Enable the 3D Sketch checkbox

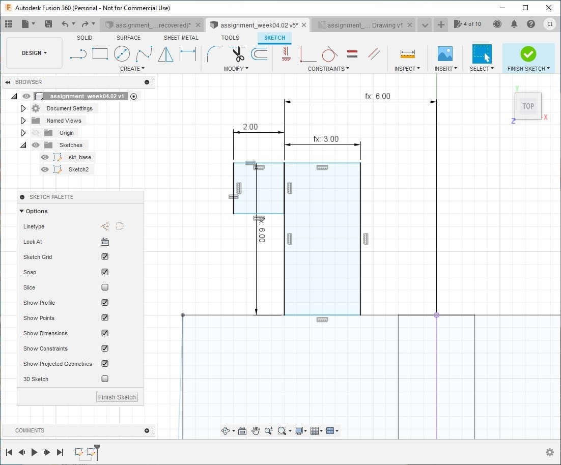[x=105, y=379]
